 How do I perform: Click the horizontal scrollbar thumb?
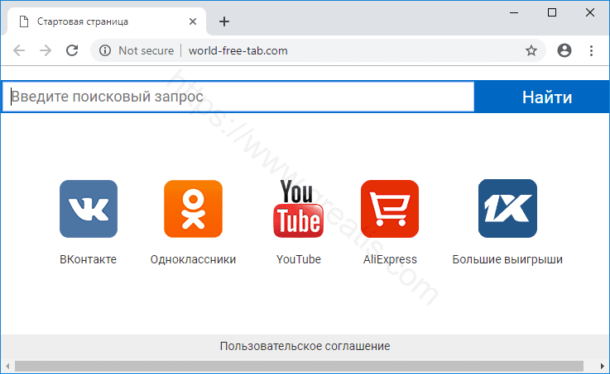pos(298,366)
